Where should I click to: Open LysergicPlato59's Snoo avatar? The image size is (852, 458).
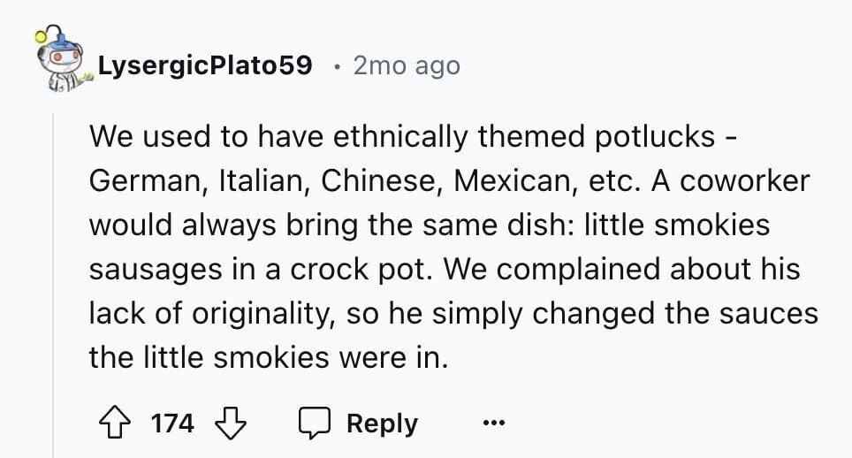61,58
